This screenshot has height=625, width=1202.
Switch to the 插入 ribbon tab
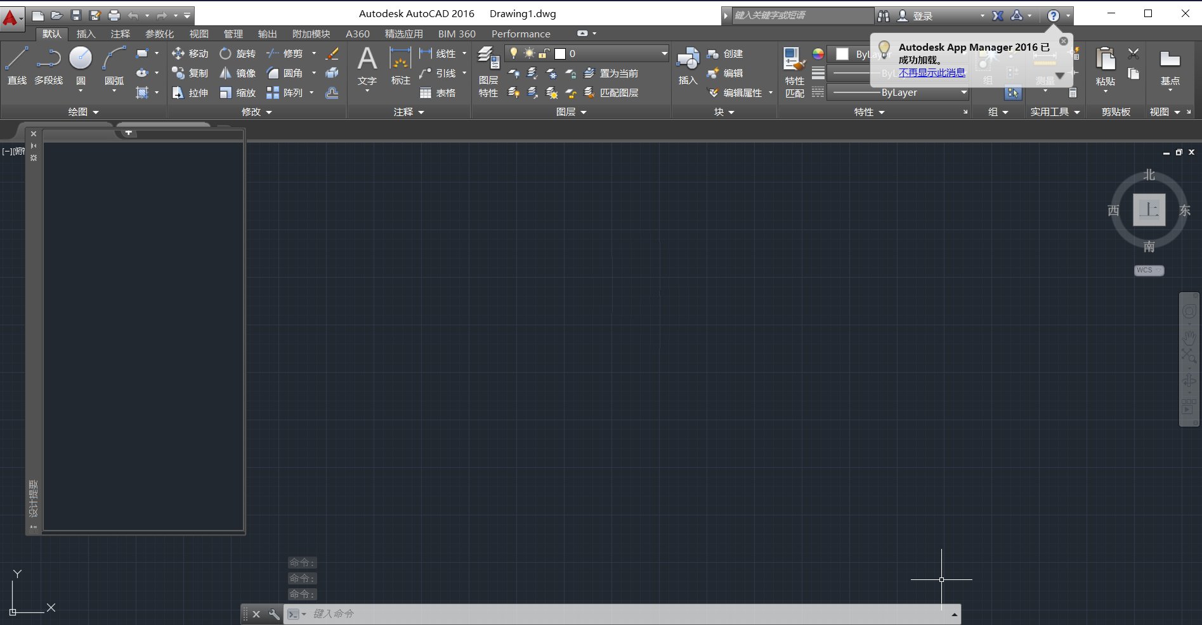pos(86,34)
